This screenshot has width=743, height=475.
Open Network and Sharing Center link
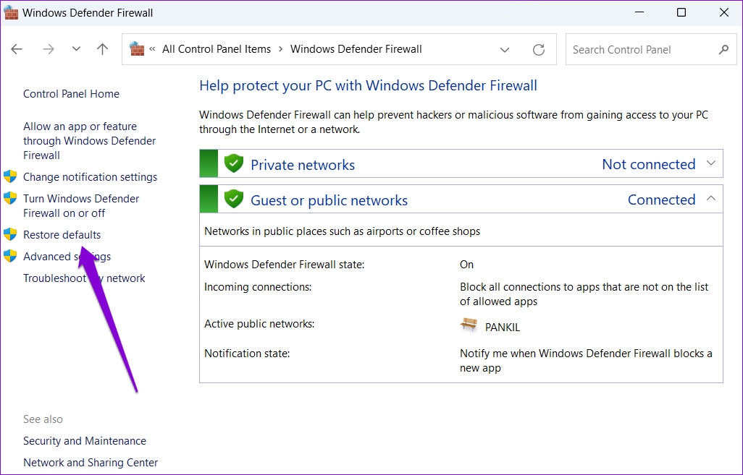coord(91,463)
